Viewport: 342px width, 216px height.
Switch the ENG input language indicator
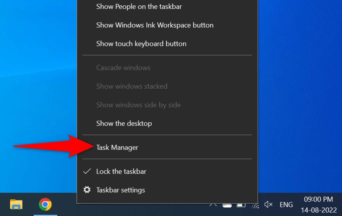[x=286, y=204]
